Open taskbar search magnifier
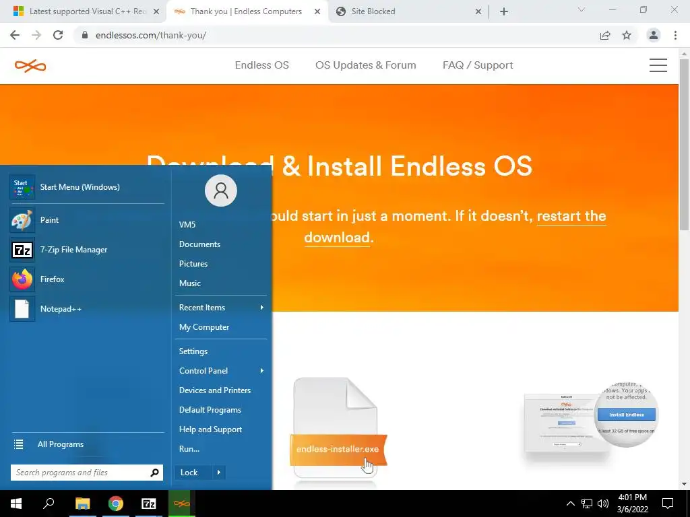The image size is (690, 517). tap(49, 504)
